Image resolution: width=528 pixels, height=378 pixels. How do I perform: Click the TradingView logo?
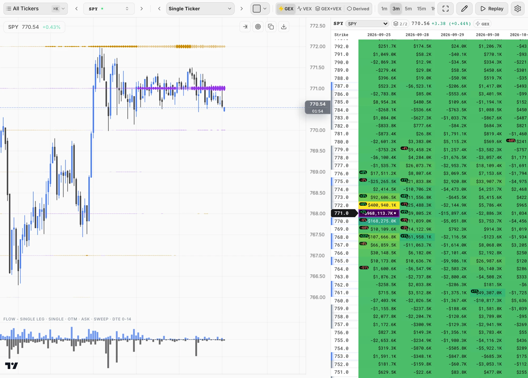click(x=12, y=366)
